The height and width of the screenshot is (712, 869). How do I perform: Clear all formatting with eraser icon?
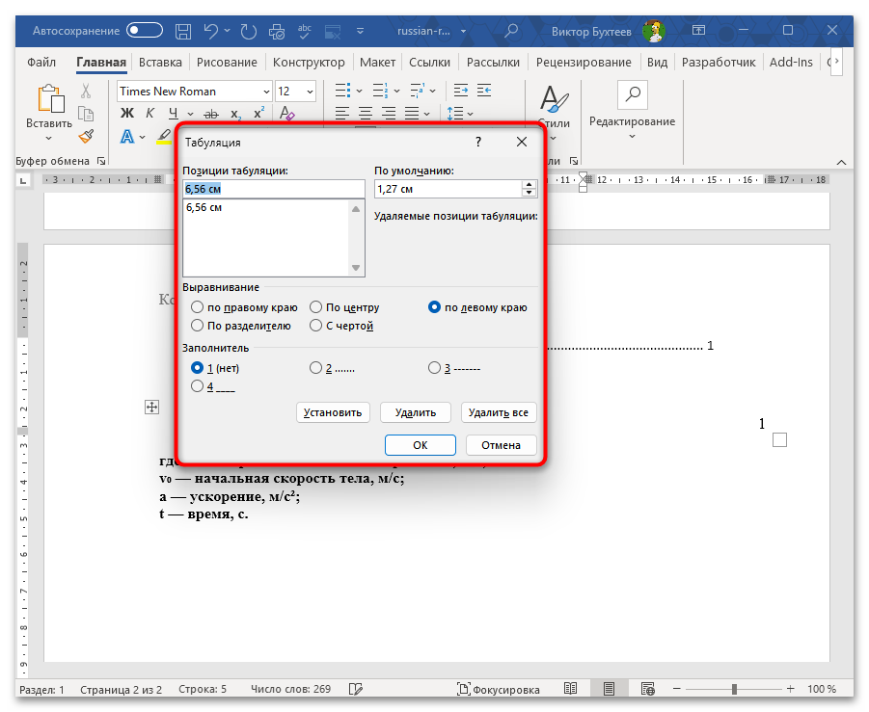[287, 114]
